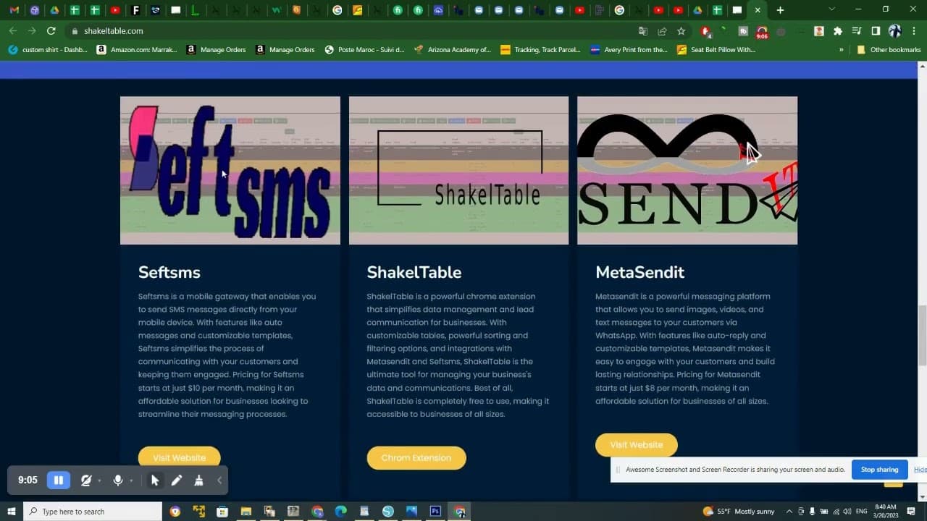Image resolution: width=927 pixels, height=521 pixels.
Task: Click the MetaSendit heading
Action: pos(640,272)
